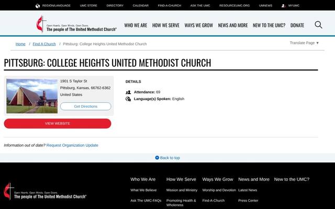Image resolution: width=335 pixels, height=209 pixels.
Task: Select Find-A-Church in the top bar
Action: pyautogui.click(x=170, y=6)
